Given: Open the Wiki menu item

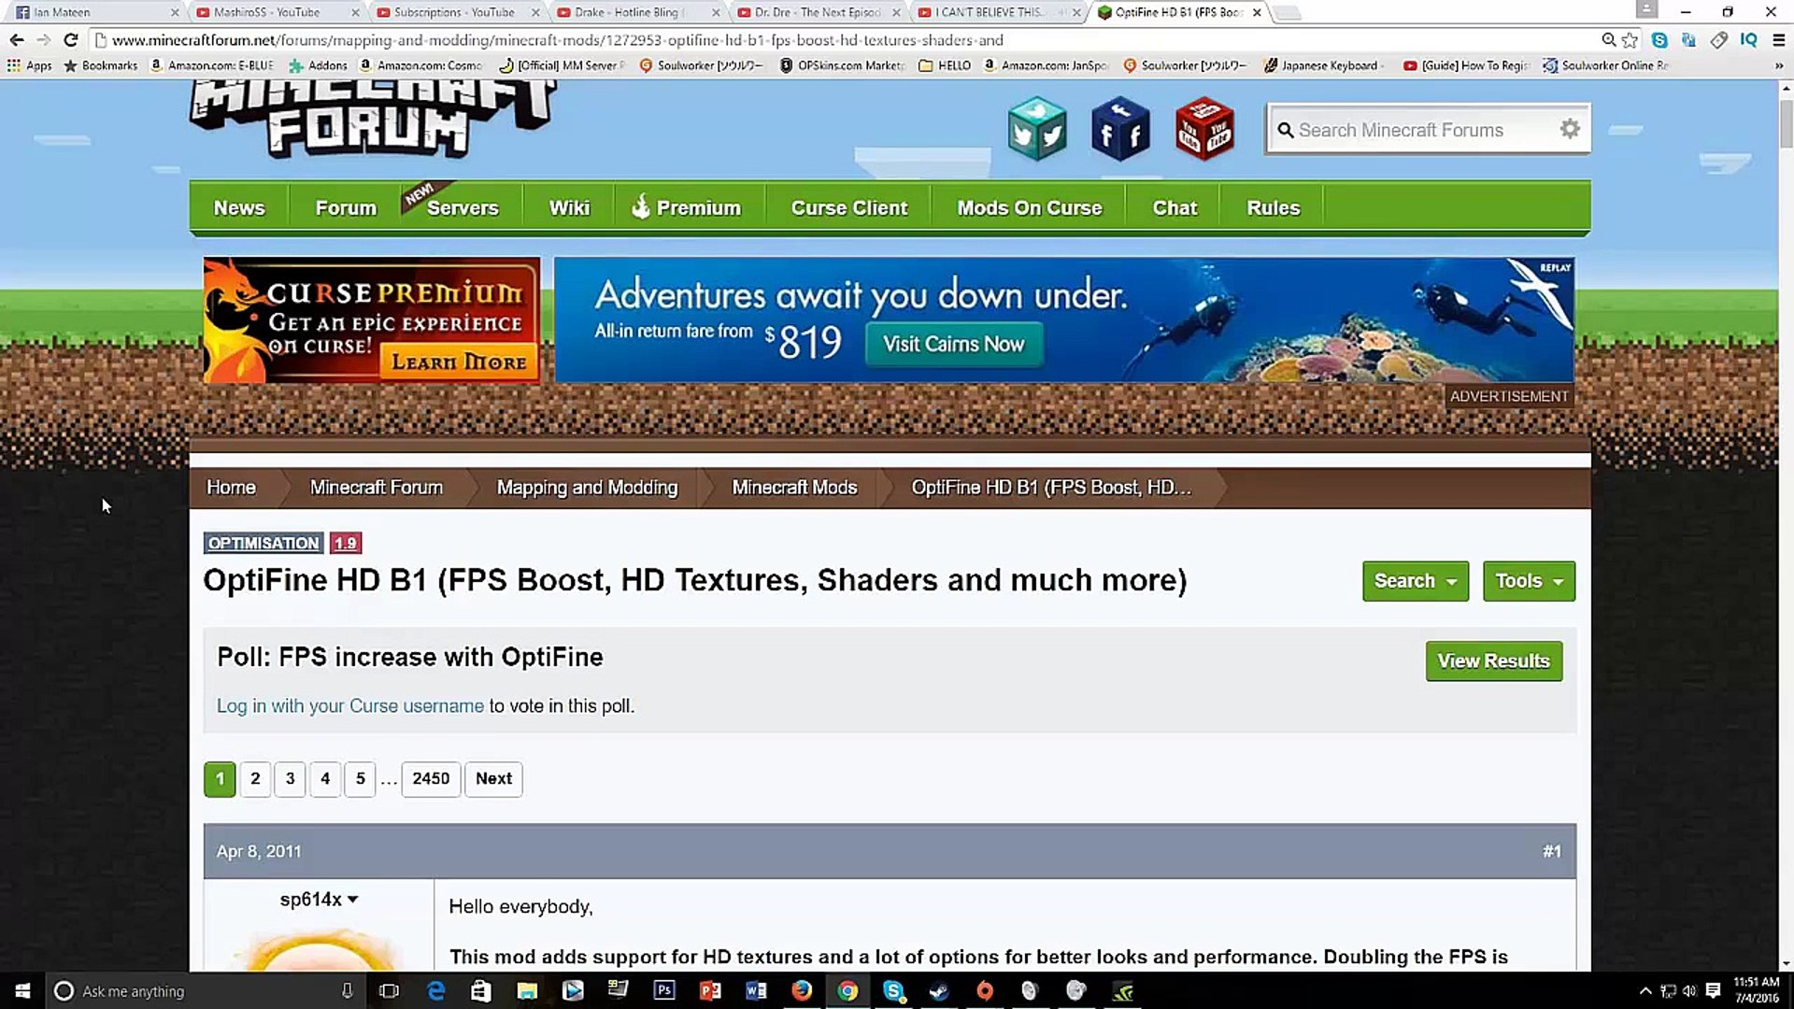Looking at the screenshot, I should [569, 207].
